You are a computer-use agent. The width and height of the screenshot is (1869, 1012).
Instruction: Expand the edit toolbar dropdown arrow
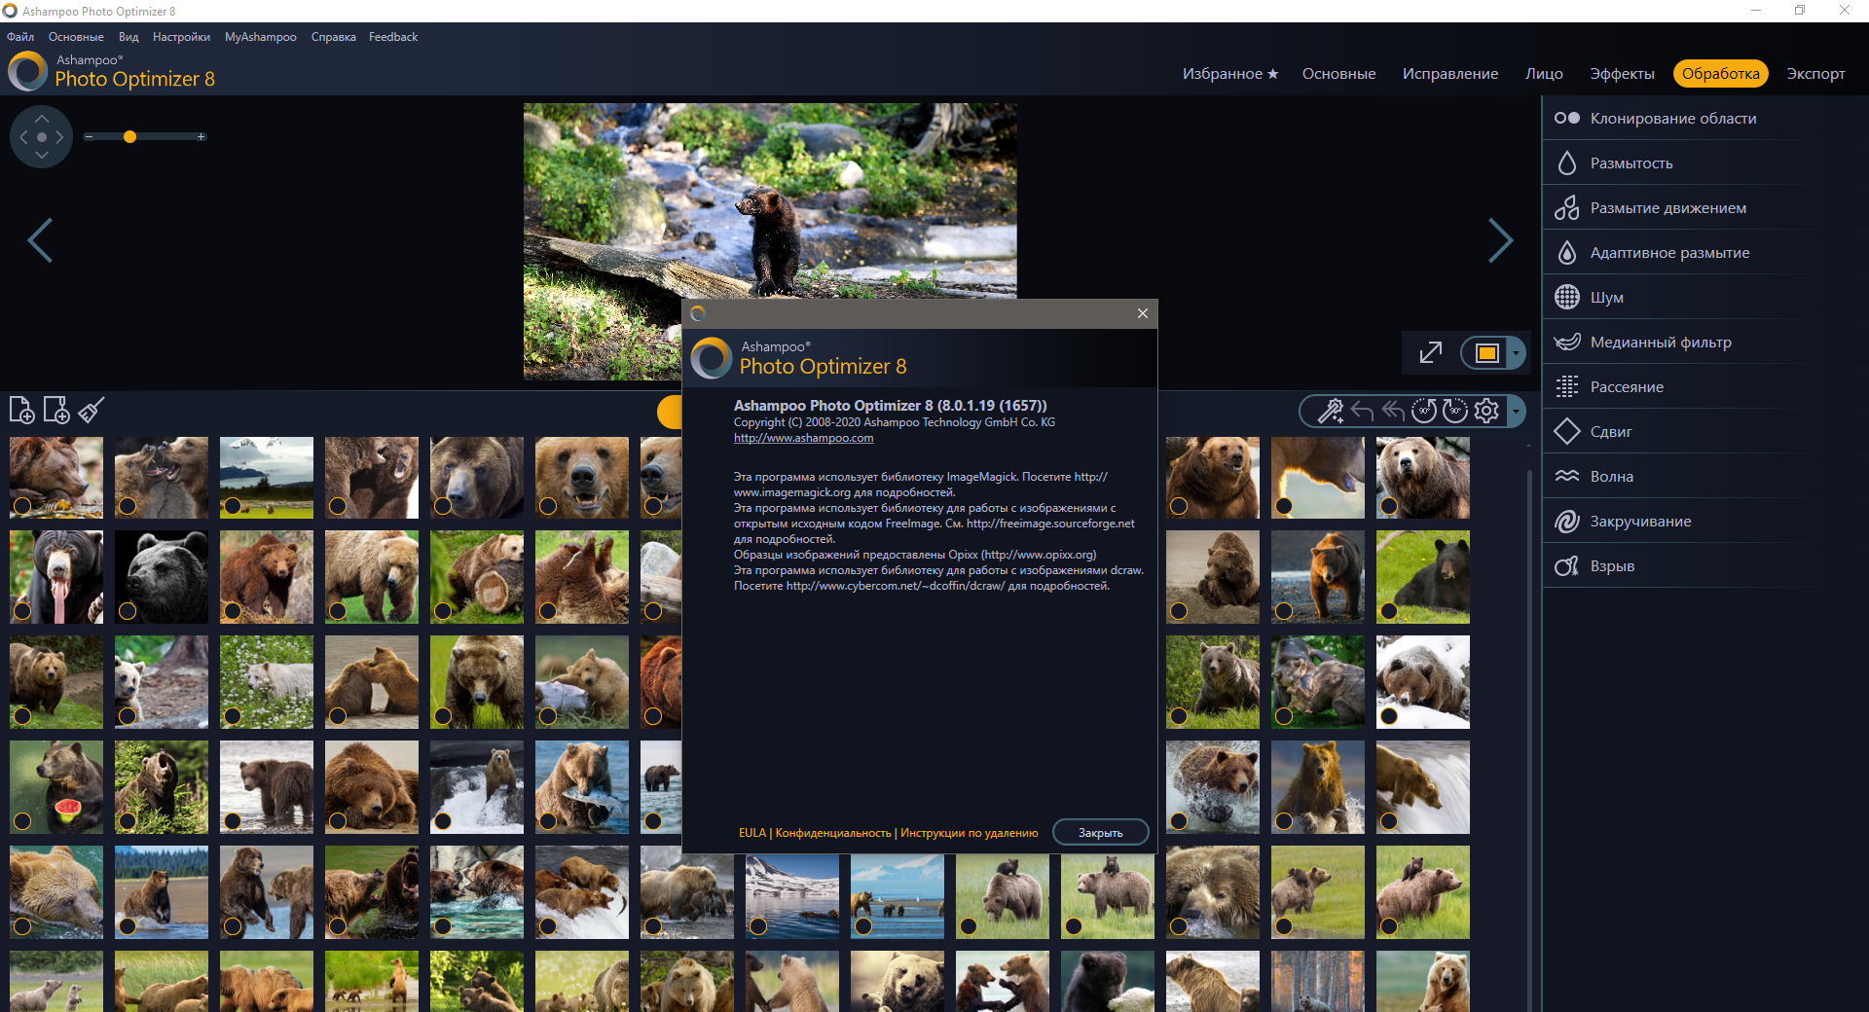tap(1516, 412)
